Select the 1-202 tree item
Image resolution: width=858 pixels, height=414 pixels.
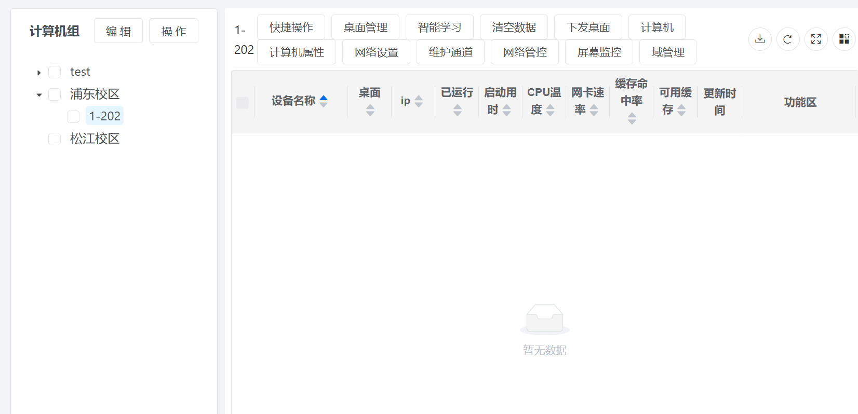tap(105, 116)
